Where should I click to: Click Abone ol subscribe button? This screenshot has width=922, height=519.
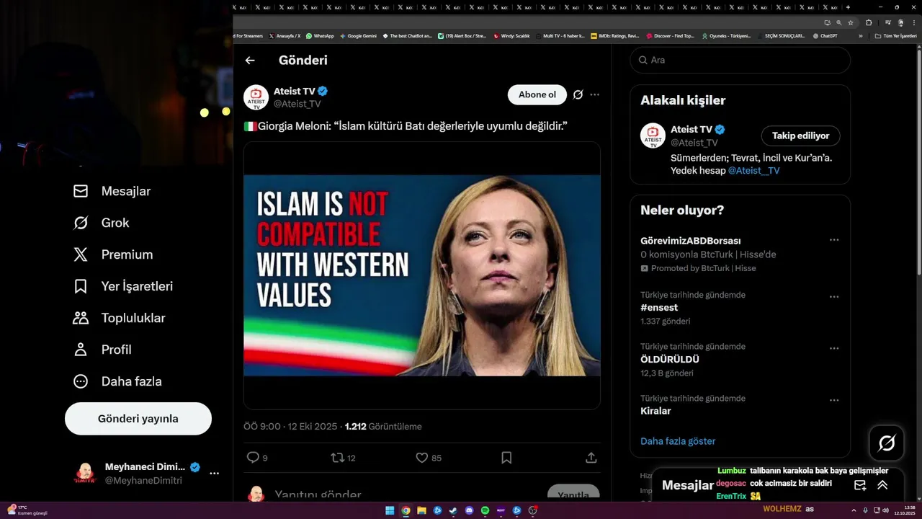click(x=537, y=94)
